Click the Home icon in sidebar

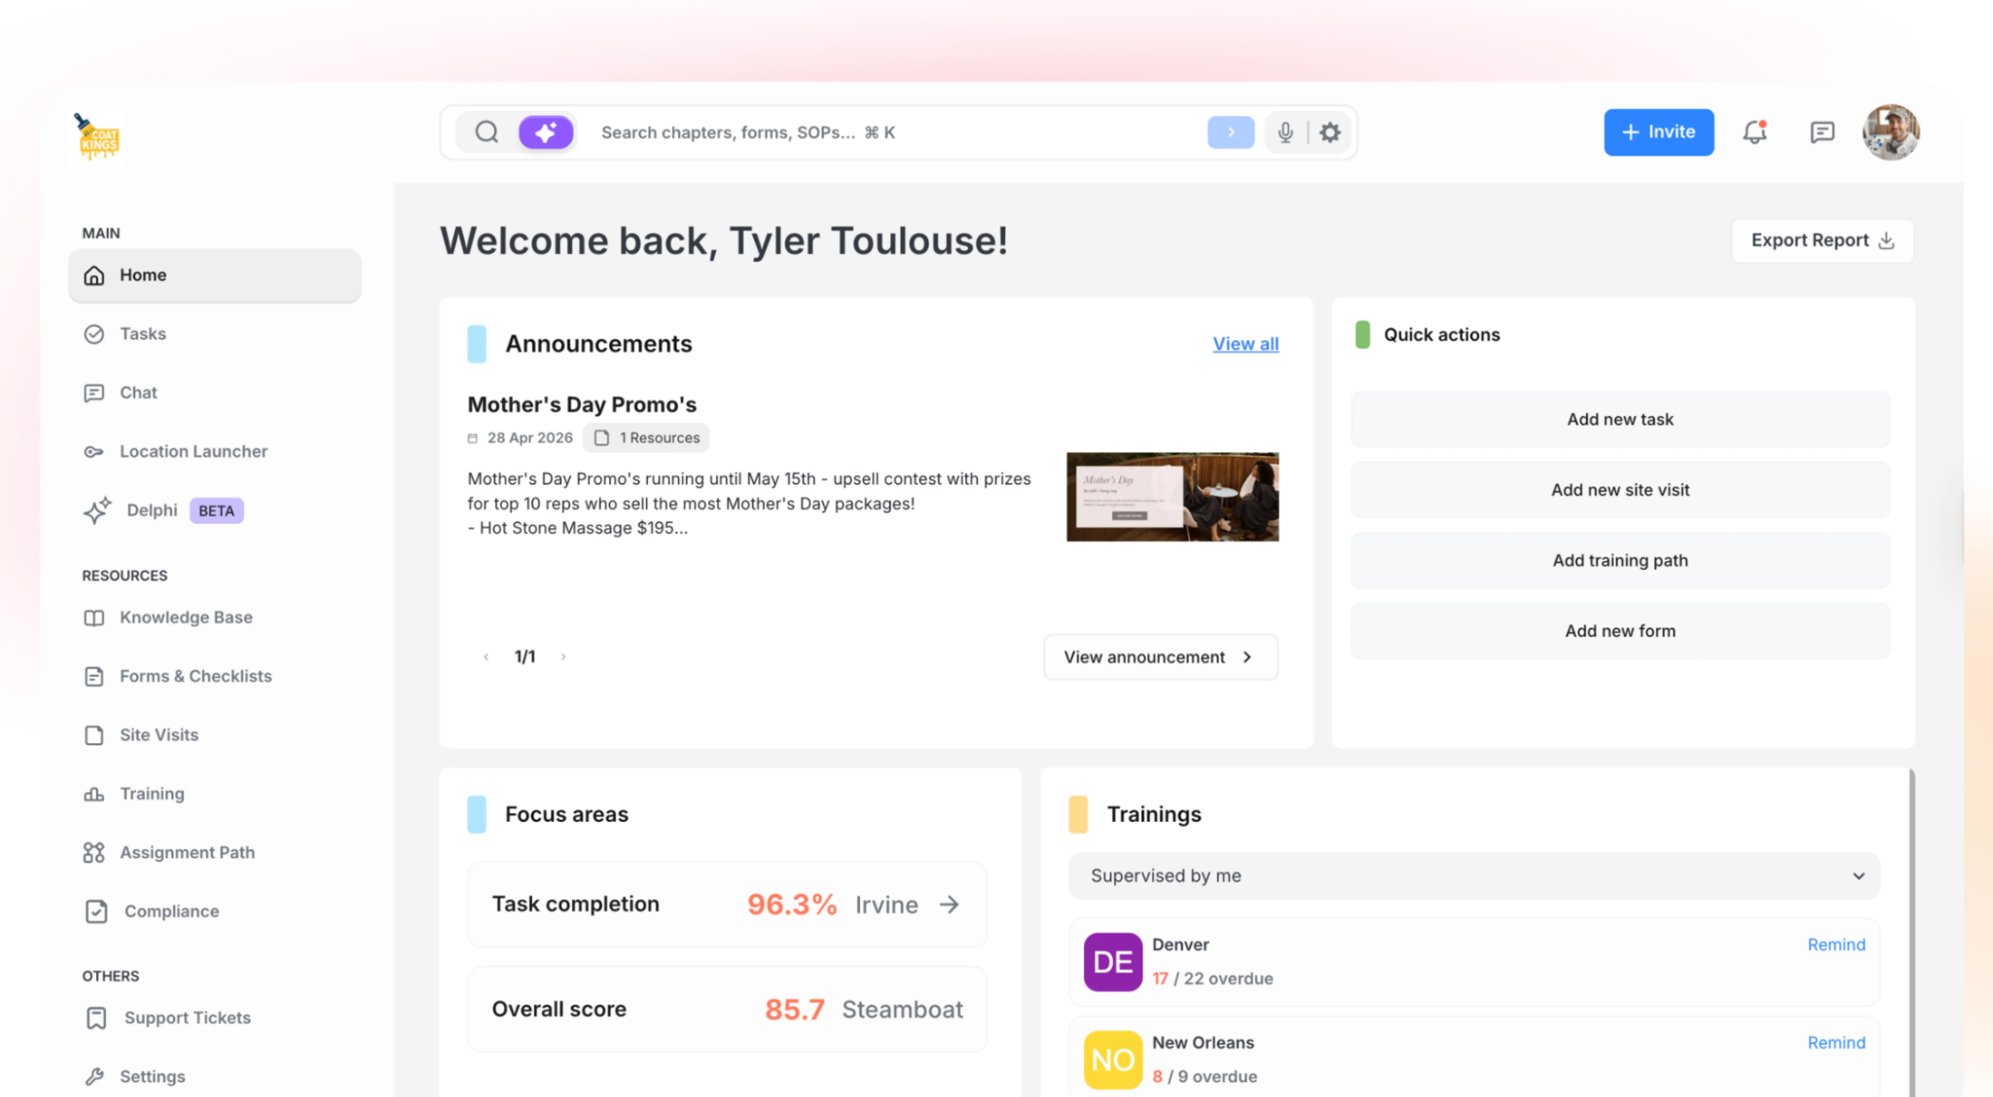(94, 275)
